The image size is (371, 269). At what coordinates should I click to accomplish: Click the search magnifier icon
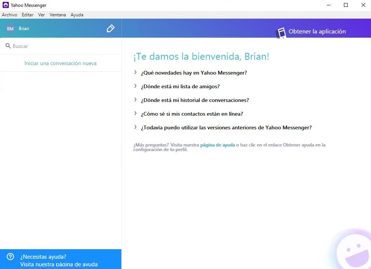[x=8, y=46]
